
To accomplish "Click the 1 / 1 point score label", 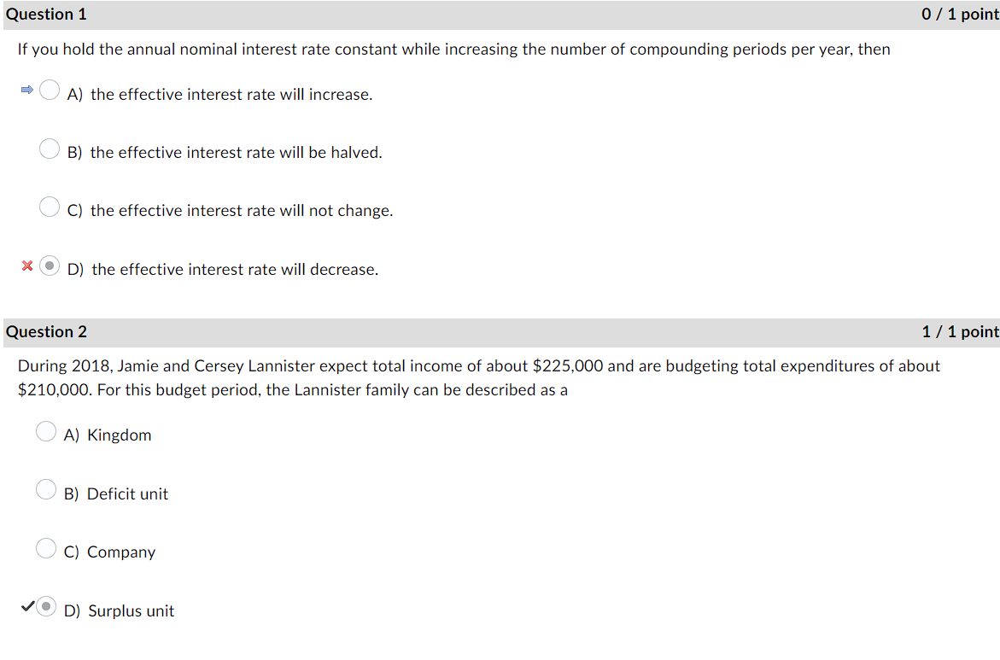I will 957,331.
